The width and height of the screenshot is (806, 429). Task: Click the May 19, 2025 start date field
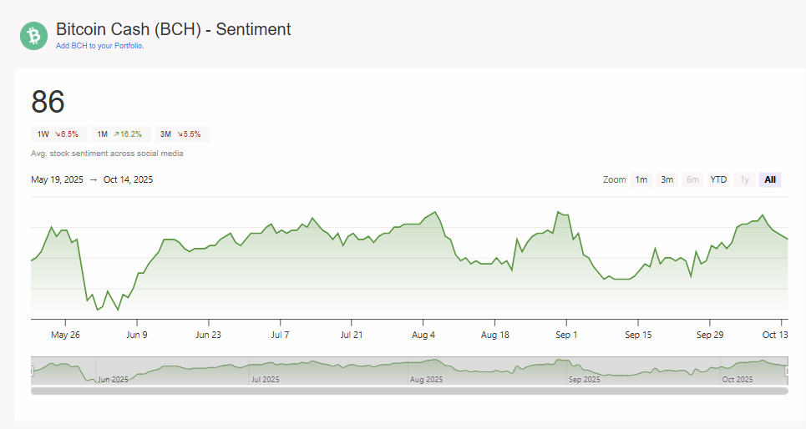(57, 179)
